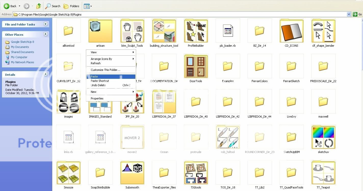The image size is (363, 191).
Task: Select the pb_loader.rb file
Action: [x=228, y=31]
